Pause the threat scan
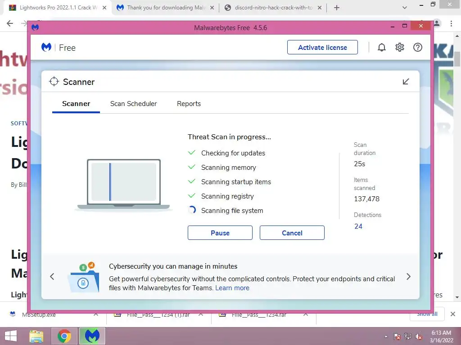The height and width of the screenshot is (345, 461). point(220,233)
